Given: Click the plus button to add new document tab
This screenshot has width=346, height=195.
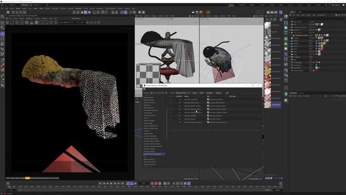Looking at the screenshot, I should point(47,5).
